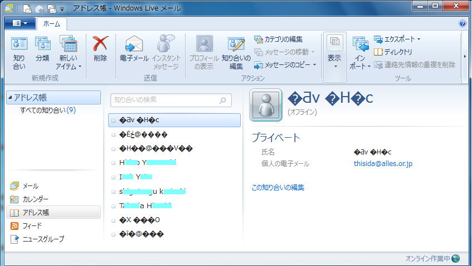Open the help question mark icon
This screenshot has width=472, height=266.
coord(463,23)
